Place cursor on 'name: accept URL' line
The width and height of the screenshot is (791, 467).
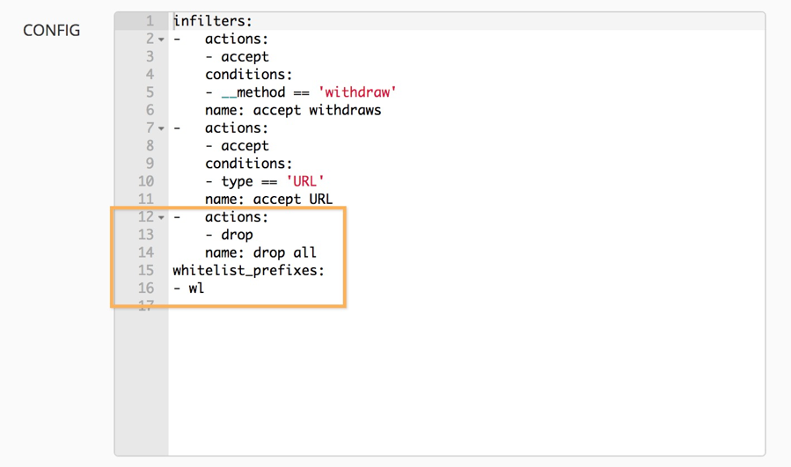coord(268,199)
